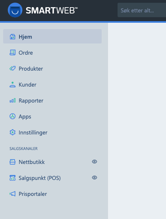166x219 pixels.
Task: Click the Innstillinger gear icon
Action: (x=13, y=132)
